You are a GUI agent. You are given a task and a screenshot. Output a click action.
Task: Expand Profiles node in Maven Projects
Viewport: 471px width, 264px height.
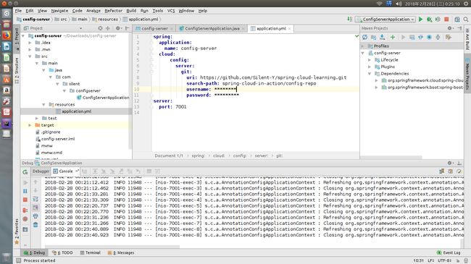363,46
